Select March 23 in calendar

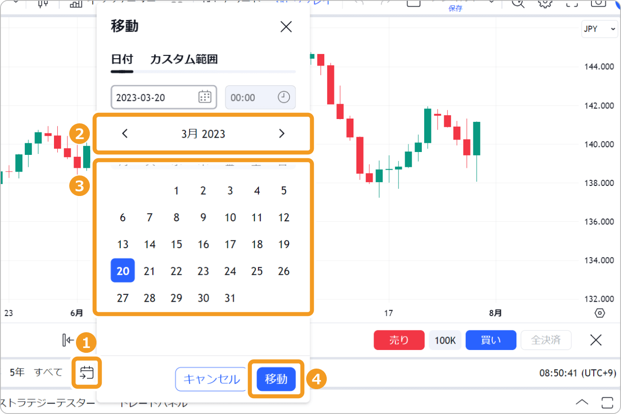pyautogui.click(x=203, y=272)
